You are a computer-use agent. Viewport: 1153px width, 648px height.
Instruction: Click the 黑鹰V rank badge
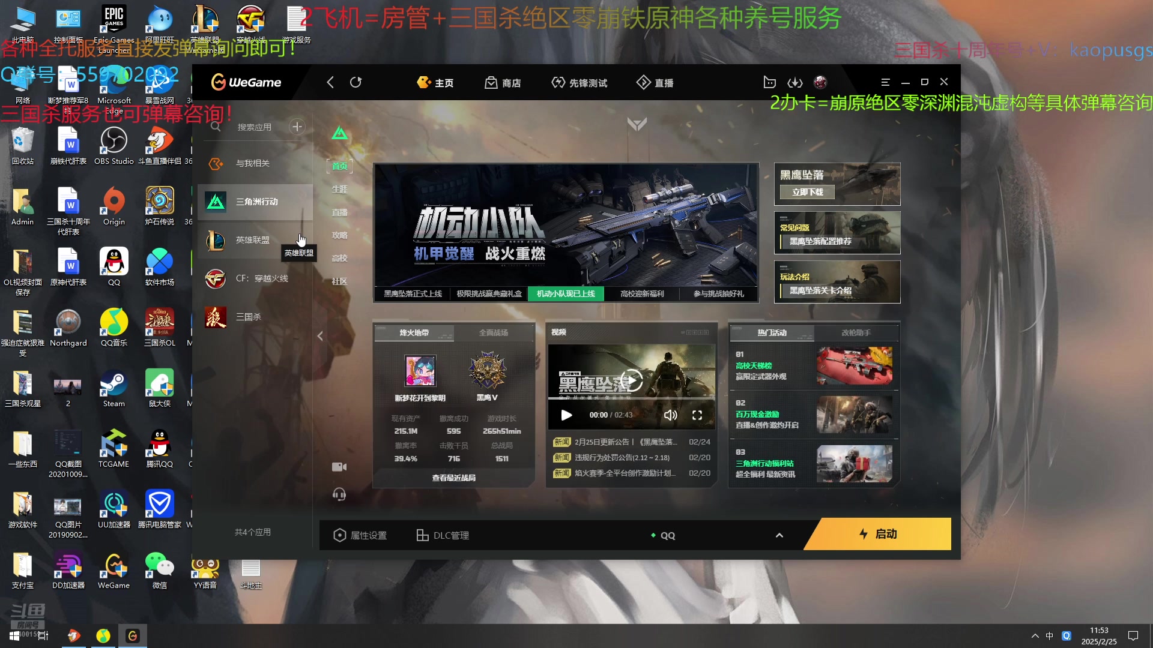(487, 371)
